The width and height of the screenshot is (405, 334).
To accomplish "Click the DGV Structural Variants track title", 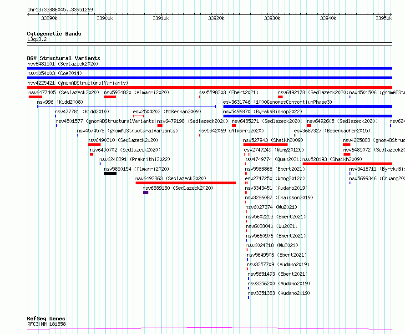I will pos(64,58).
